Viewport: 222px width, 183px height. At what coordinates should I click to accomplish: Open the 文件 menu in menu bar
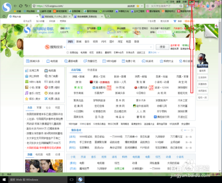172,2
